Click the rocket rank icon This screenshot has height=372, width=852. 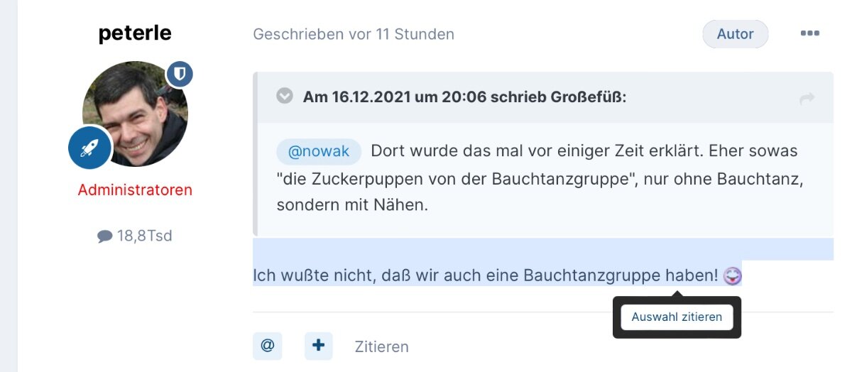click(x=89, y=148)
